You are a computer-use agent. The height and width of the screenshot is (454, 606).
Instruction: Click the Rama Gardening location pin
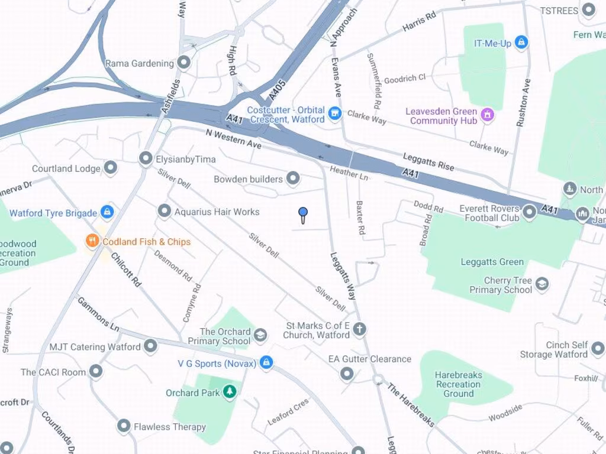point(183,63)
